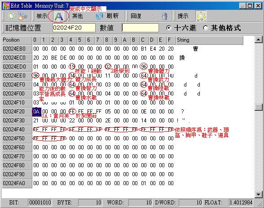This screenshot has width=264, height=208.
Task: Click the hand with numbers icon
Action: (22, 16)
